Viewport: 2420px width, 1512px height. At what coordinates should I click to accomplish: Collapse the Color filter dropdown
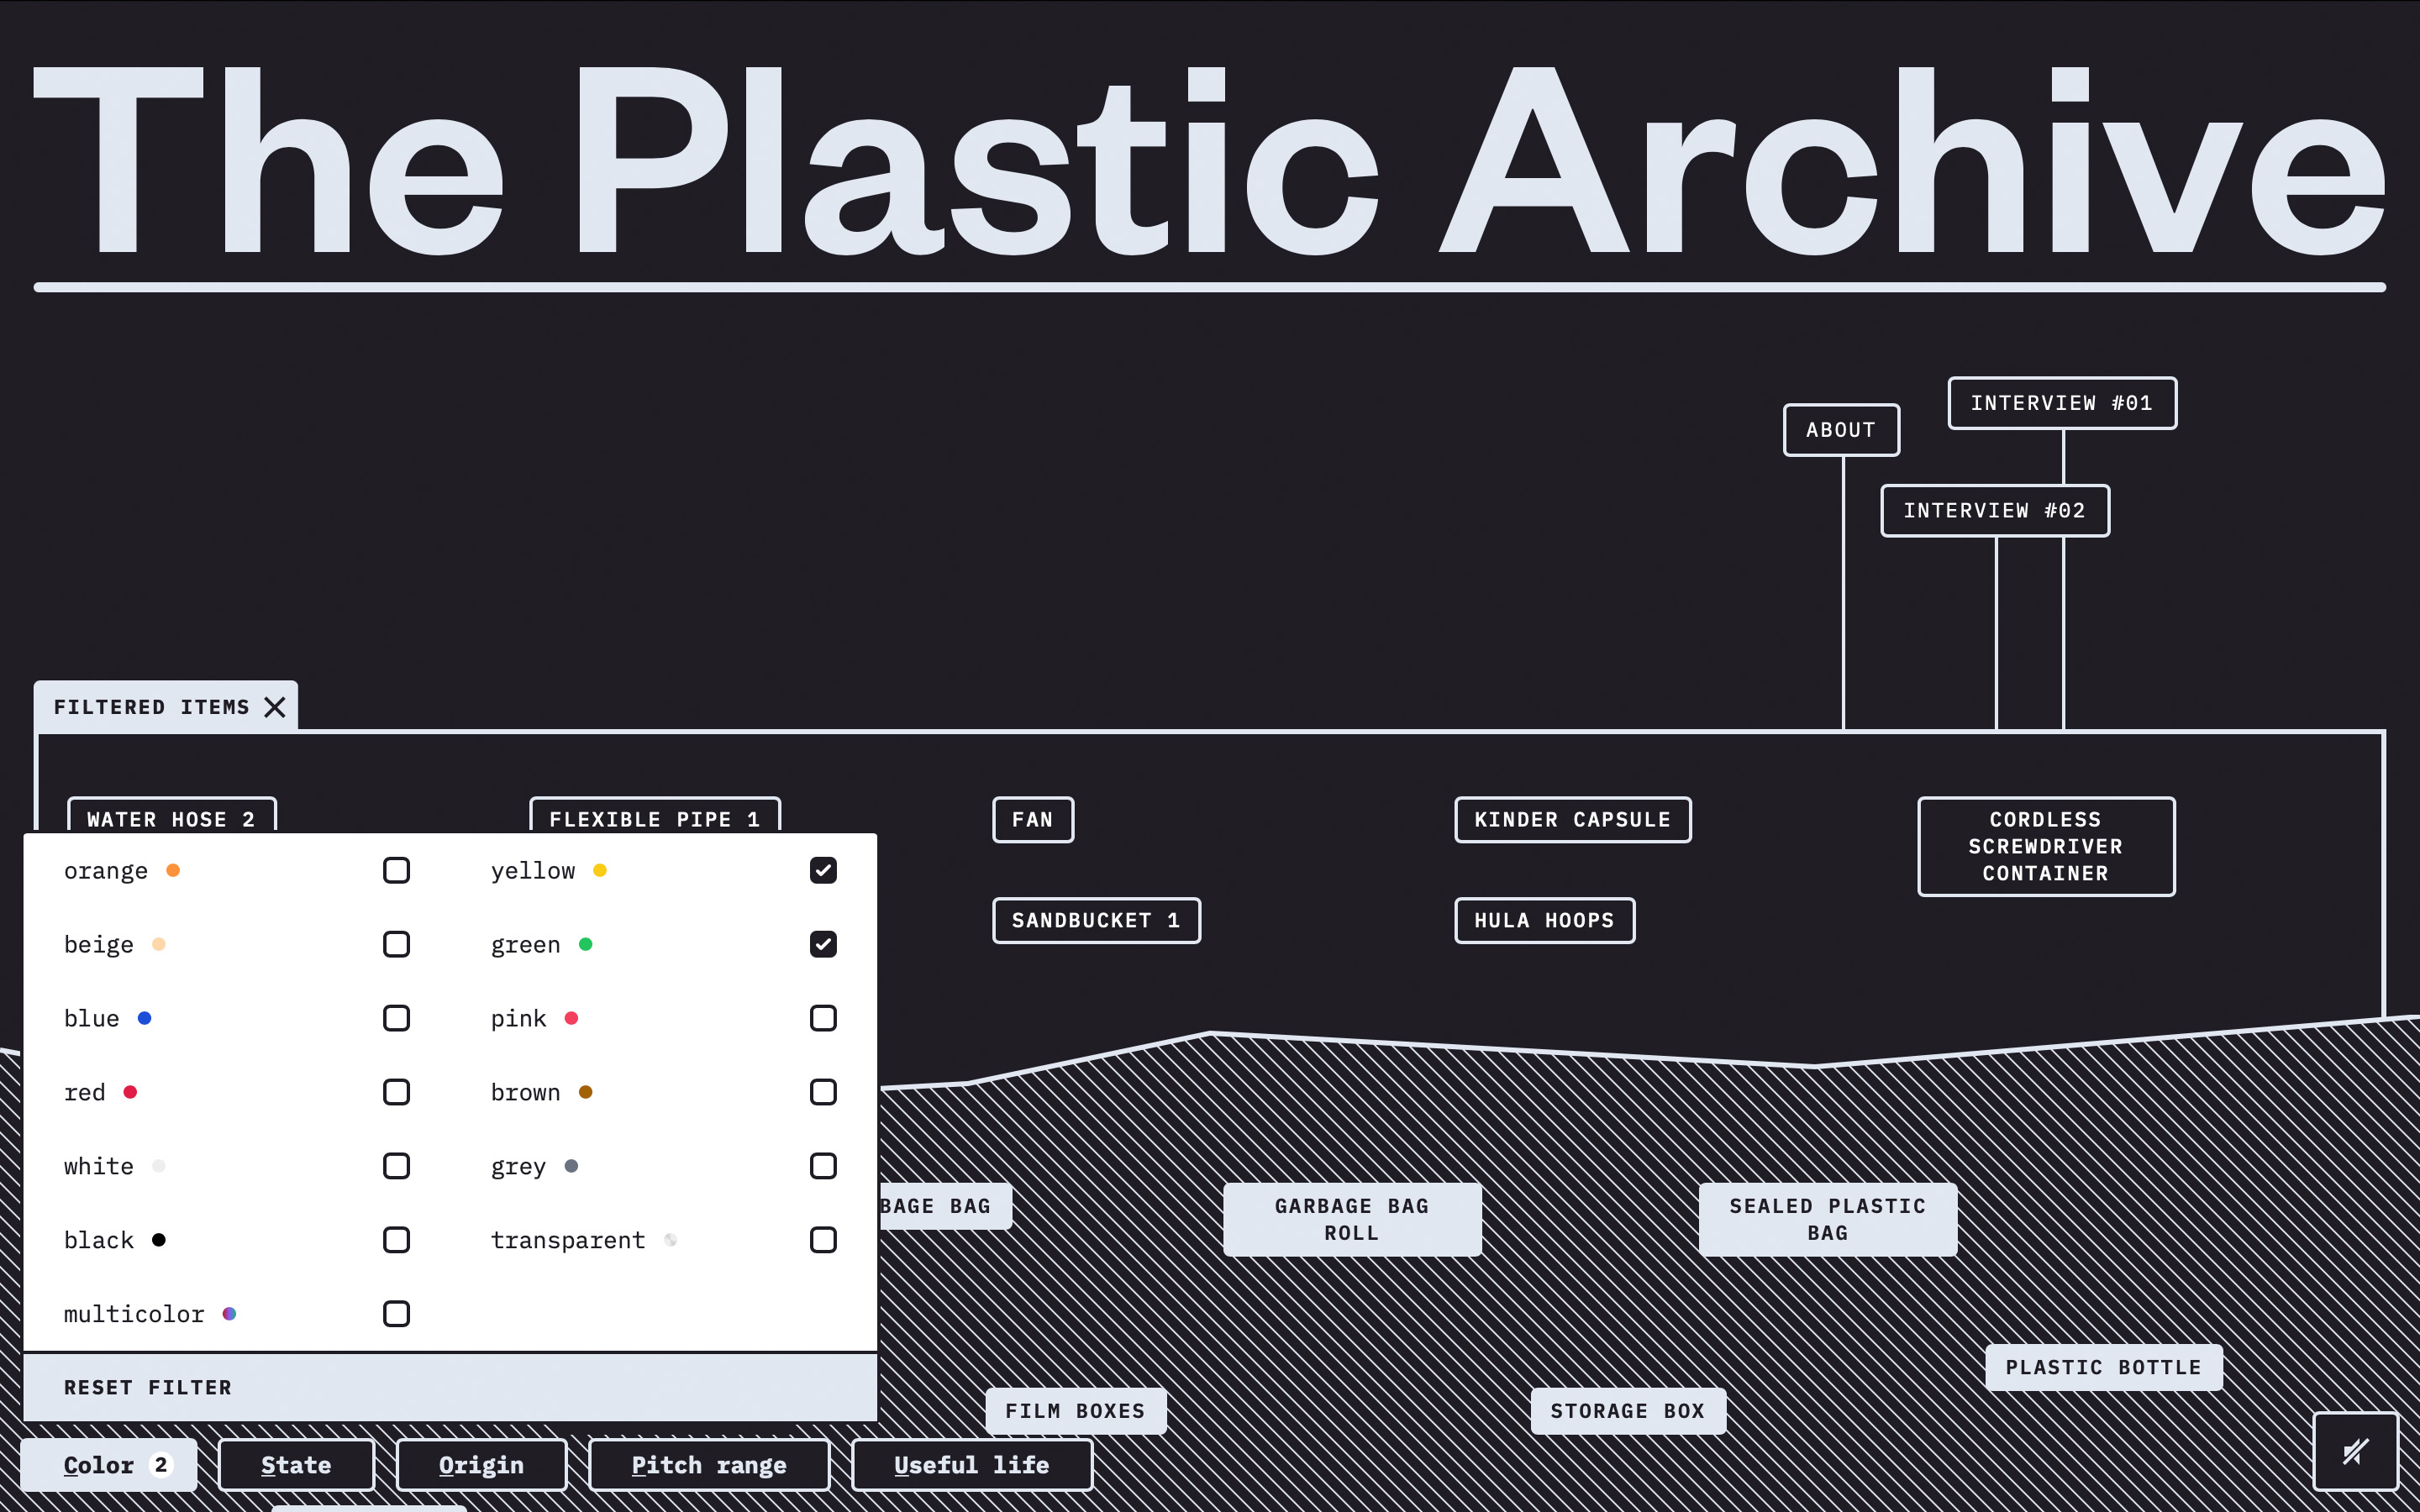click(x=108, y=1465)
